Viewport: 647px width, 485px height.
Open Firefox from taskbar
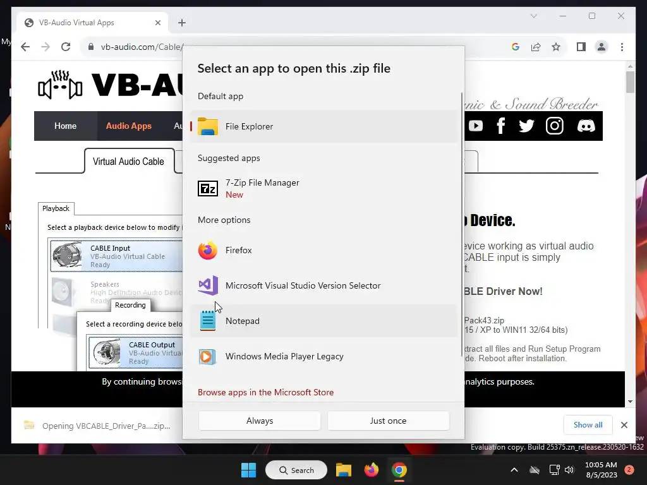(372, 470)
